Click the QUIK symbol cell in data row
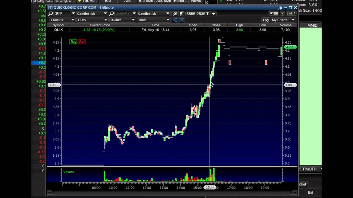 pos(58,30)
